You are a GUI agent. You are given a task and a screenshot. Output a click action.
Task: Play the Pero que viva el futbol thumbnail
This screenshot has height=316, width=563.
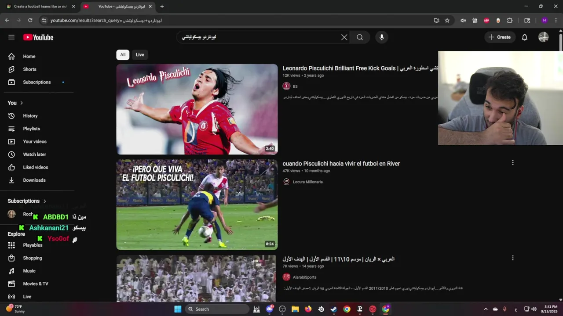(197, 205)
